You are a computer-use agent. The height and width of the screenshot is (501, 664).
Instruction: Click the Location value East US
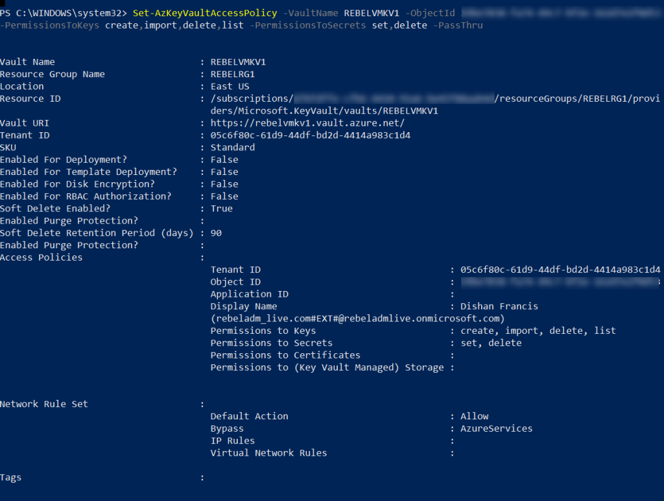click(x=230, y=86)
